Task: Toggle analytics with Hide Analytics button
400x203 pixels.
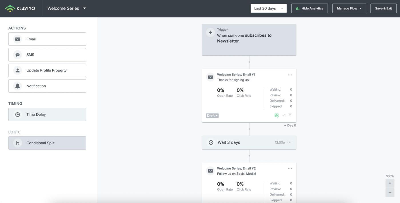Action: (x=309, y=8)
